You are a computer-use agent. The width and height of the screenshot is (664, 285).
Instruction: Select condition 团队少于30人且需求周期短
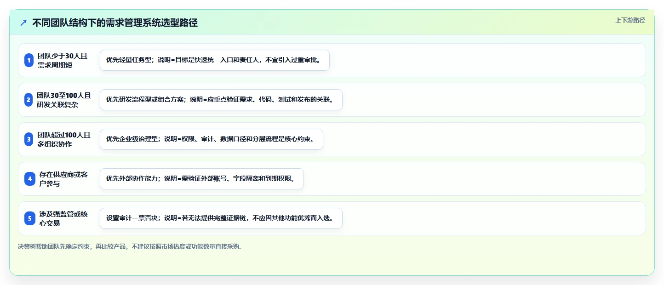(63, 60)
